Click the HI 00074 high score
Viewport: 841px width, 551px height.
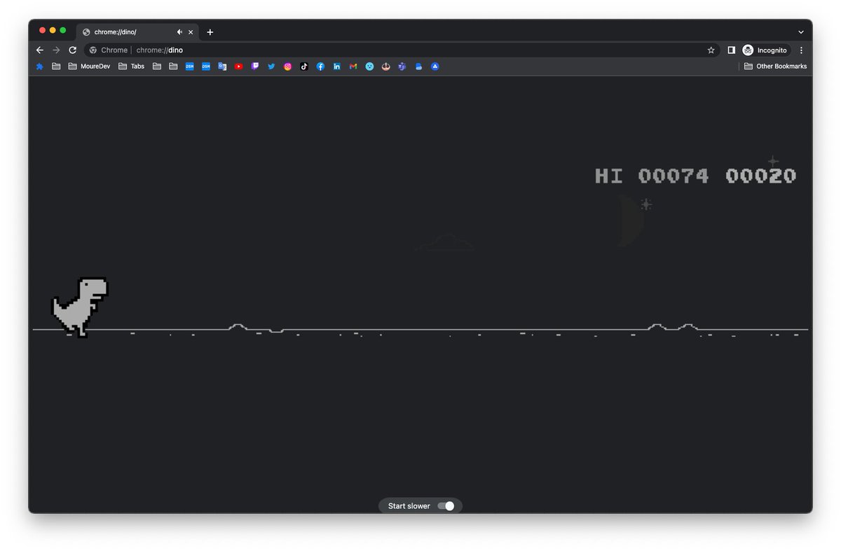(652, 176)
